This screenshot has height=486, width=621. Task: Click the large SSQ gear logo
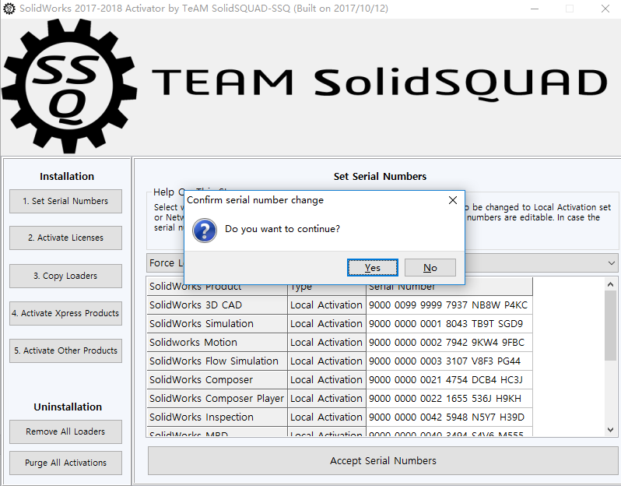coord(69,86)
